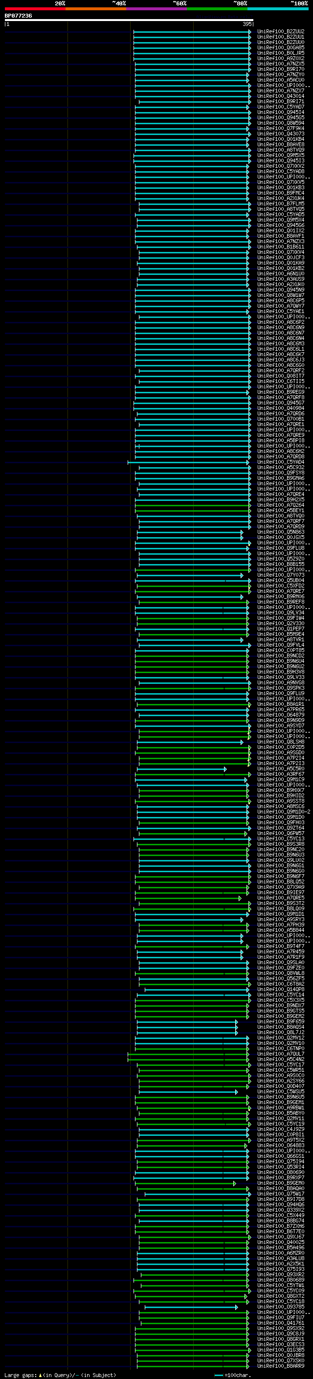Viewport: 313px width, 1379px height.
Task: Click hit label UniRef100_A8TVQ9
Action: coord(281,150)
